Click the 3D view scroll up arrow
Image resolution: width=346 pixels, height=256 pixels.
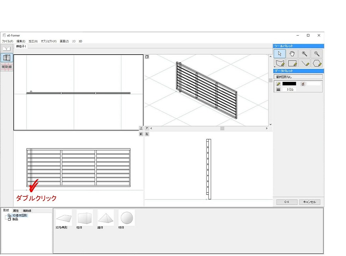(x=270, y=57)
